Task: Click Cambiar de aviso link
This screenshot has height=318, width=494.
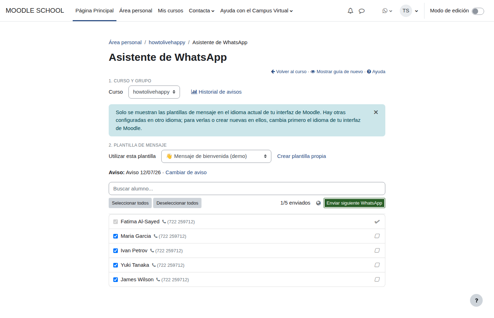Action: [186, 172]
